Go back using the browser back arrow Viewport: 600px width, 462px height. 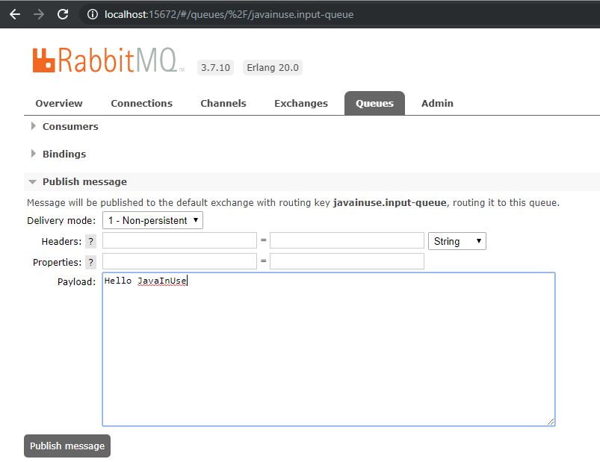pos(15,14)
